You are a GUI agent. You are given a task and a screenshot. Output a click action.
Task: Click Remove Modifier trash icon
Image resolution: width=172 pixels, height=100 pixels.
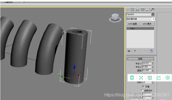(145, 51)
